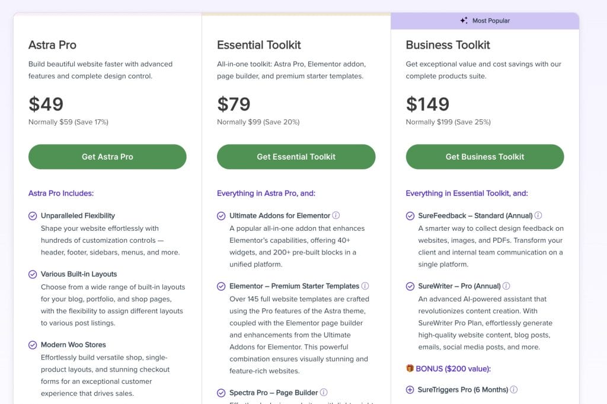Click the gift icon beside BONUS ($200 value)
Viewport: 607px width, 404px height.
point(410,368)
